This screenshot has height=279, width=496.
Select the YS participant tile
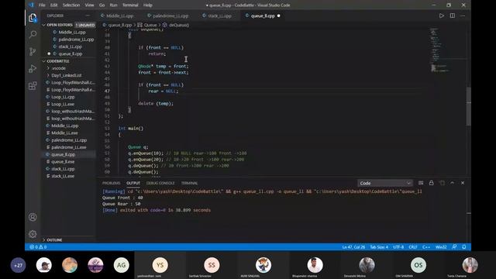click(160, 265)
